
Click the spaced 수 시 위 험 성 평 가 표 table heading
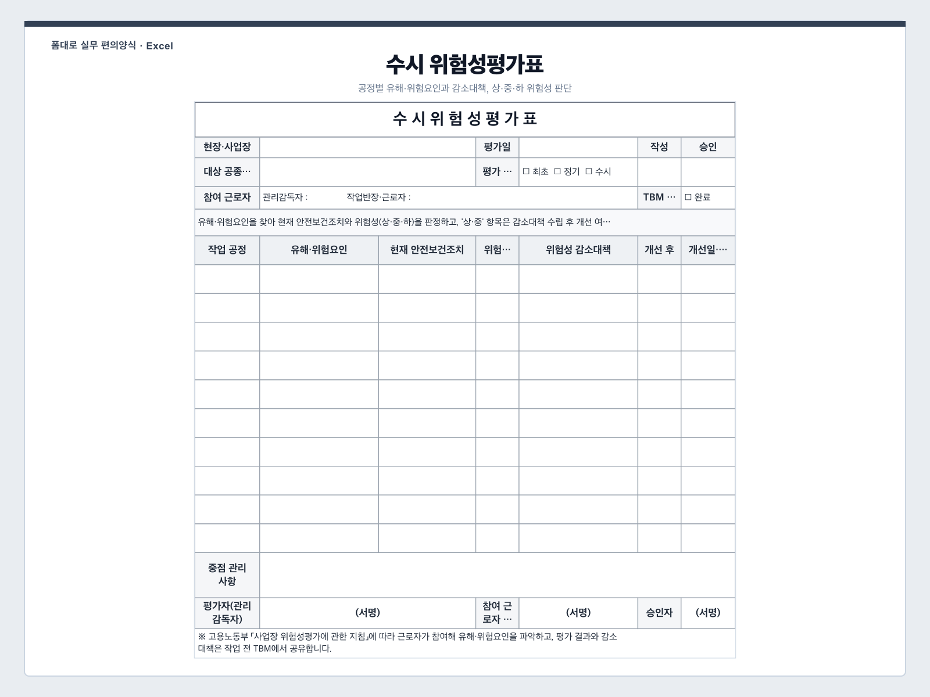click(x=465, y=119)
